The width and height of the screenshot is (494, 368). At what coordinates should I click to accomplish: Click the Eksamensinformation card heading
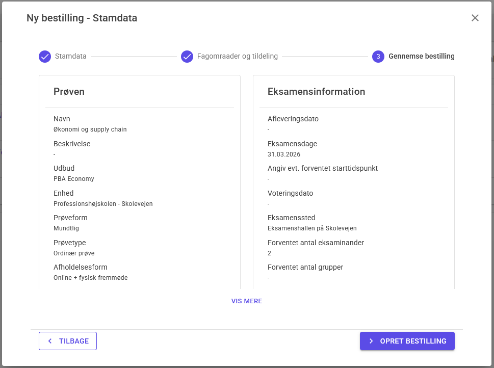316,92
